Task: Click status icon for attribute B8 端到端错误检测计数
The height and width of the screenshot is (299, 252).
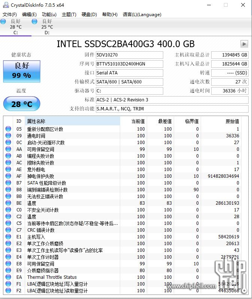Action: (x=8, y=190)
